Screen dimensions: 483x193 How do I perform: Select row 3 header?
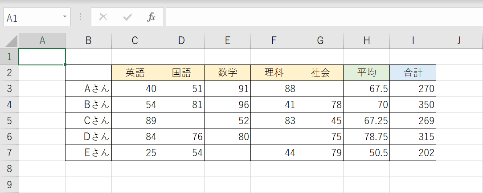click(9, 89)
